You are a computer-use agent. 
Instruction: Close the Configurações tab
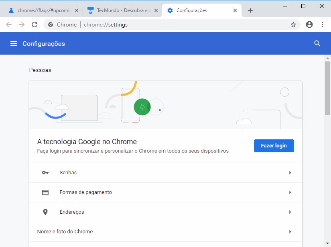pyautogui.click(x=235, y=10)
